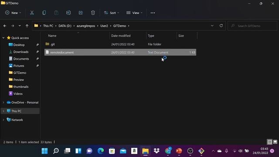The image size is (279, 157).
Task: Open the Windows Start menu
Action: (44, 151)
